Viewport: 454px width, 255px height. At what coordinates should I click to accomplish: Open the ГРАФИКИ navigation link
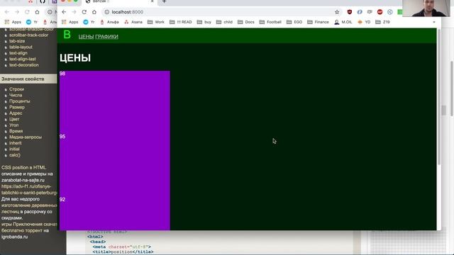(x=106, y=37)
